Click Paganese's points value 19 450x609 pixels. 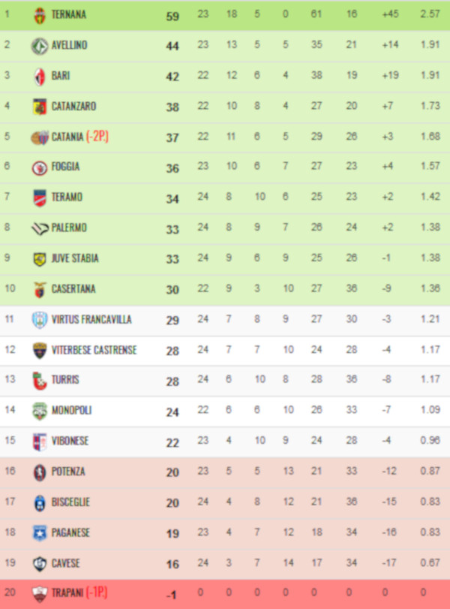coord(172,534)
